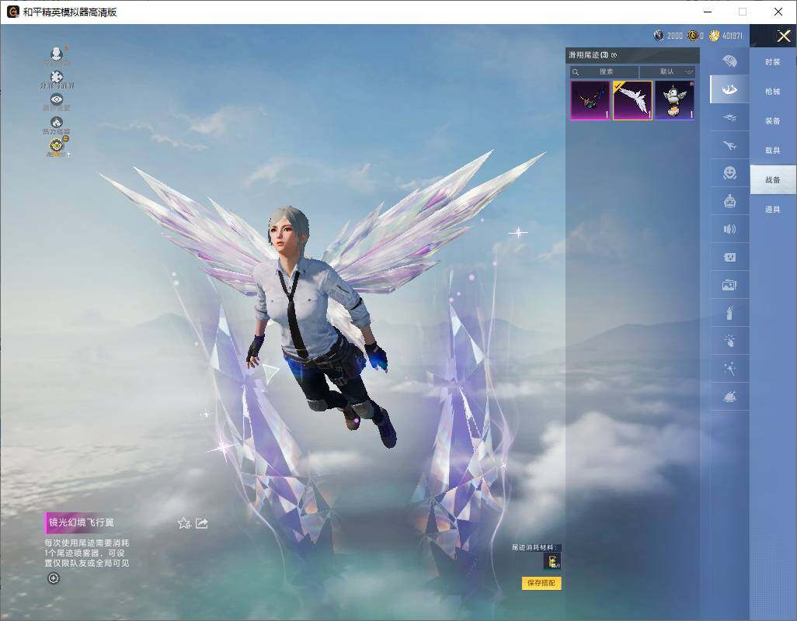
Task: Click the trail spray material icon
Action: 552,561
